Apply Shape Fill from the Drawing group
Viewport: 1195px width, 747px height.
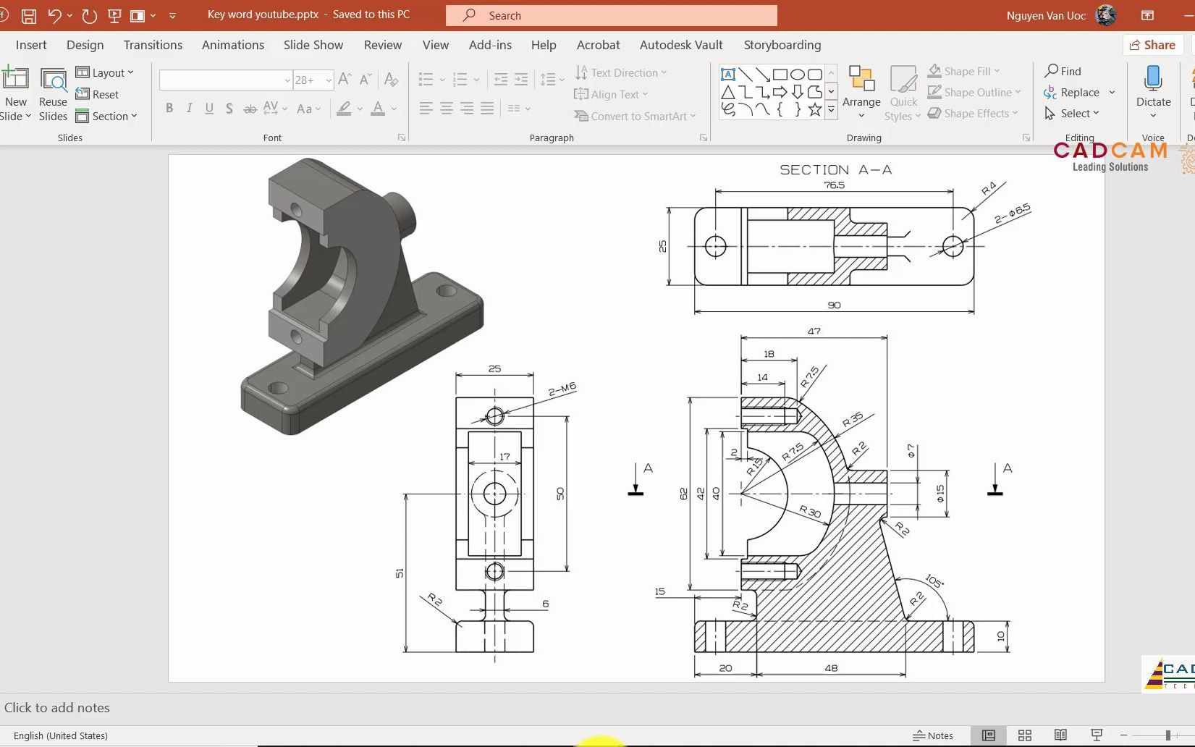pos(964,70)
